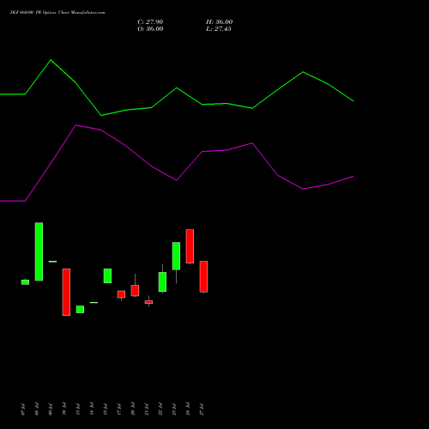Select the 07 Jul date label

click(23, 409)
